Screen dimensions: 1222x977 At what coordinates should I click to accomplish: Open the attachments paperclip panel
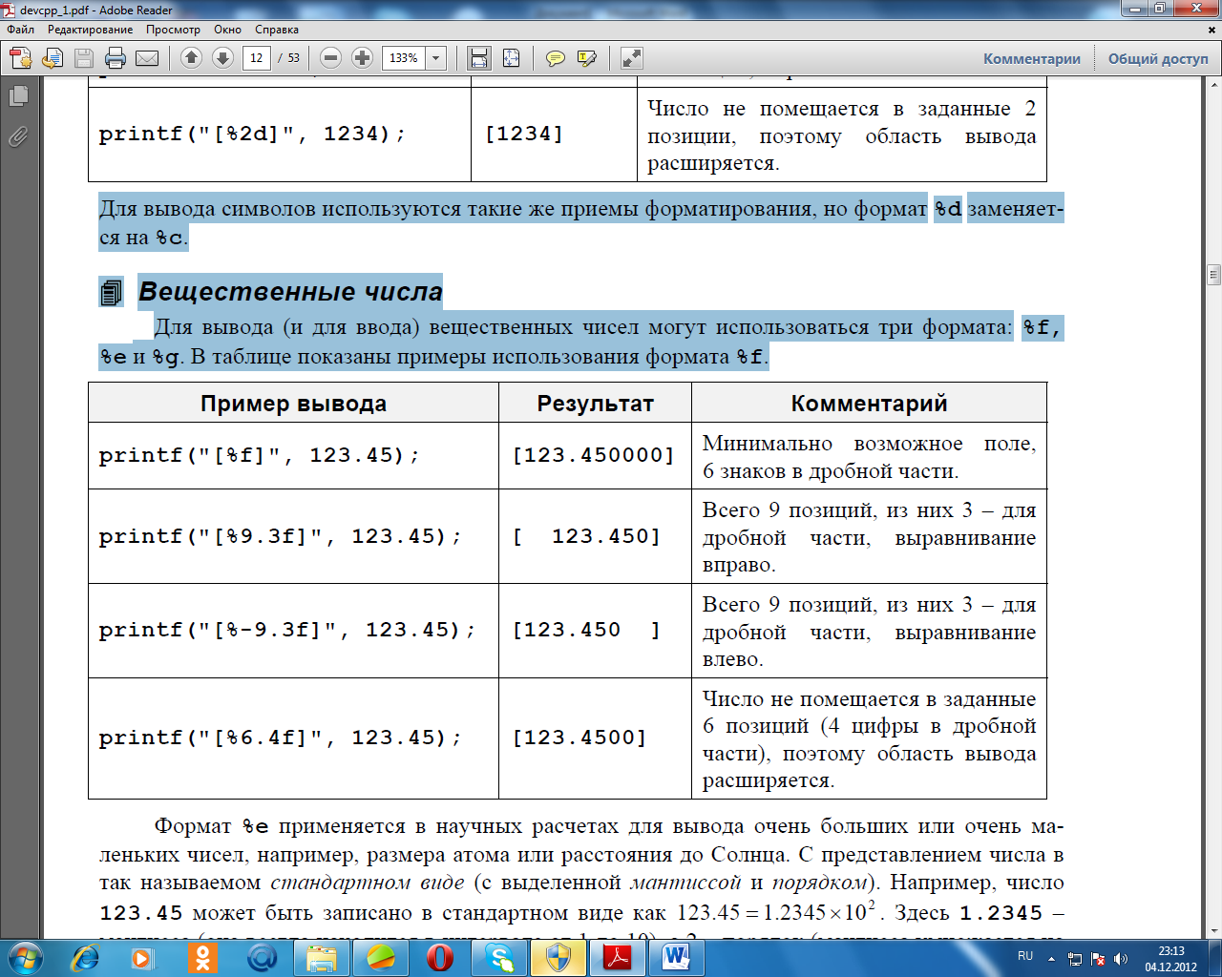pyautogui.click(x=18, y=136)
